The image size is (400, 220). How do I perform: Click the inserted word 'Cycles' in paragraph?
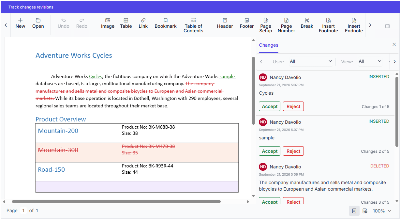tap(96, 76)
